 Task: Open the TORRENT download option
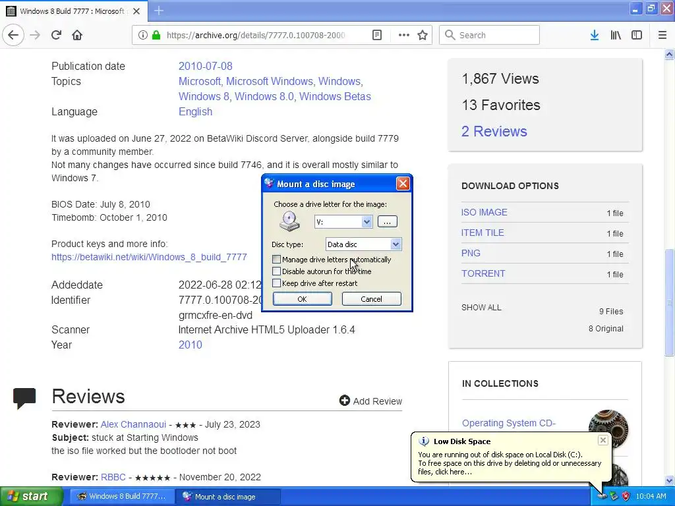[483, 273]
